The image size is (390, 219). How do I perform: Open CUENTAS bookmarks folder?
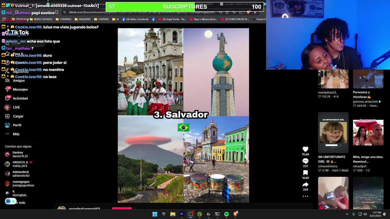click(x=101, y=19)
